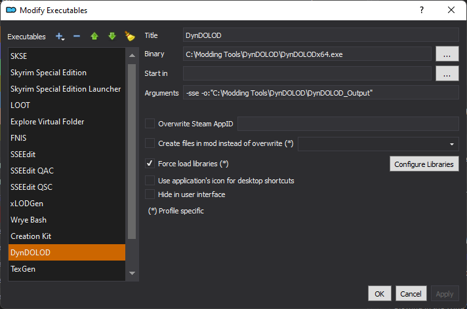The height and width of the screenshot is (309, 467).
Task: Enable Overwrite Steam AppID checkbox
Action: (x=150, y=124)
